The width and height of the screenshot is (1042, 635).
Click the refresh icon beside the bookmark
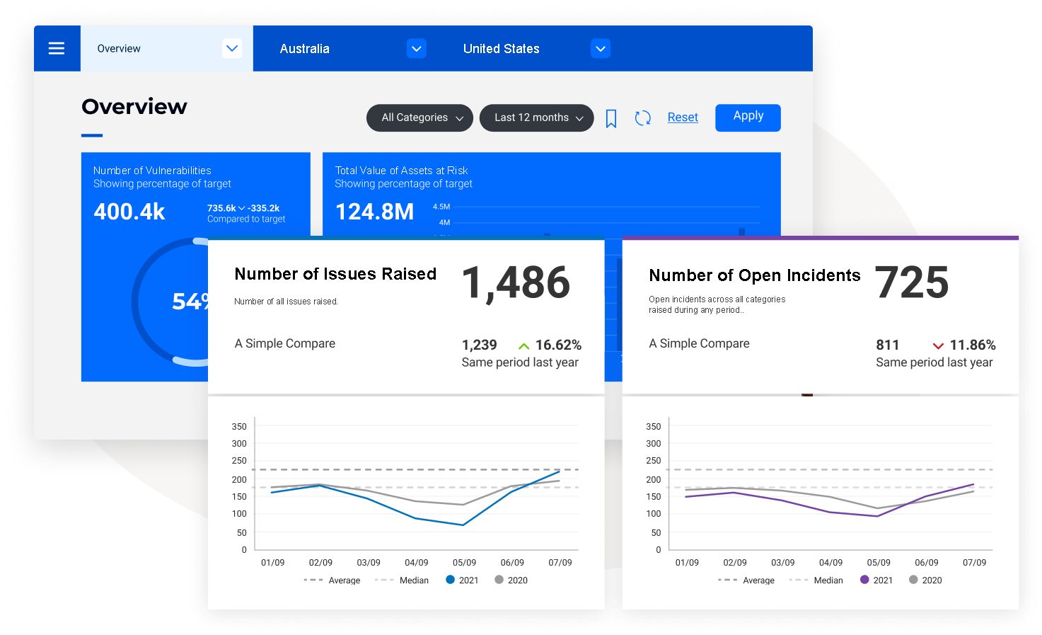point(643,118)
